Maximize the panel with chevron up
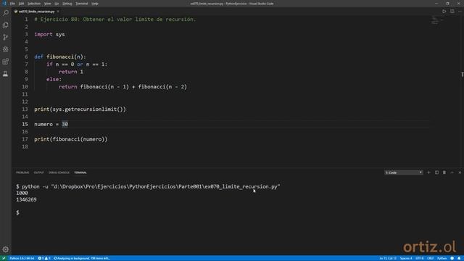This screenshot has width=464, height=261. (452, 173)
